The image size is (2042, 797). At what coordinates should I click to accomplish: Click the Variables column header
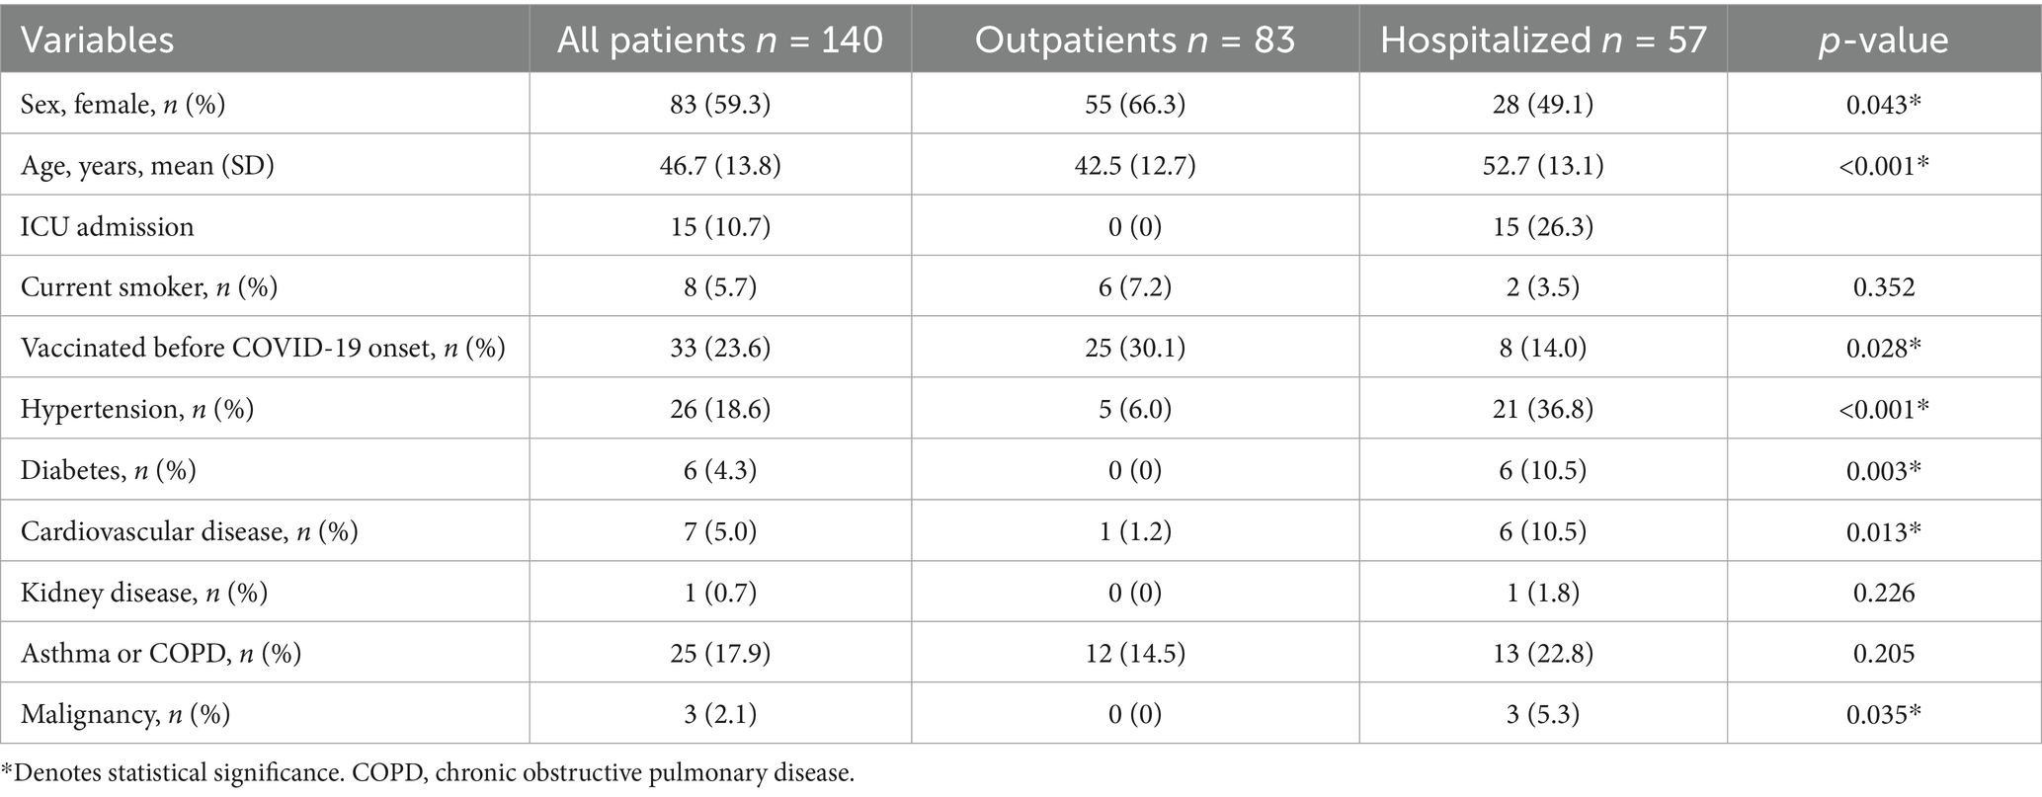pos(97,40)
